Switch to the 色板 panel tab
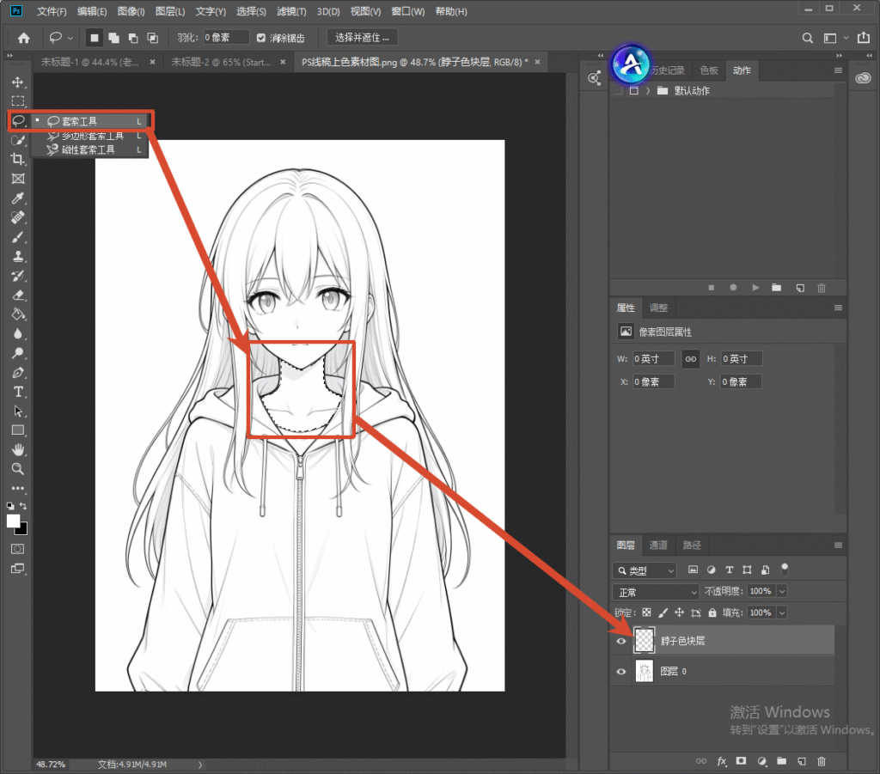The image size is (880, 774). 709,70
